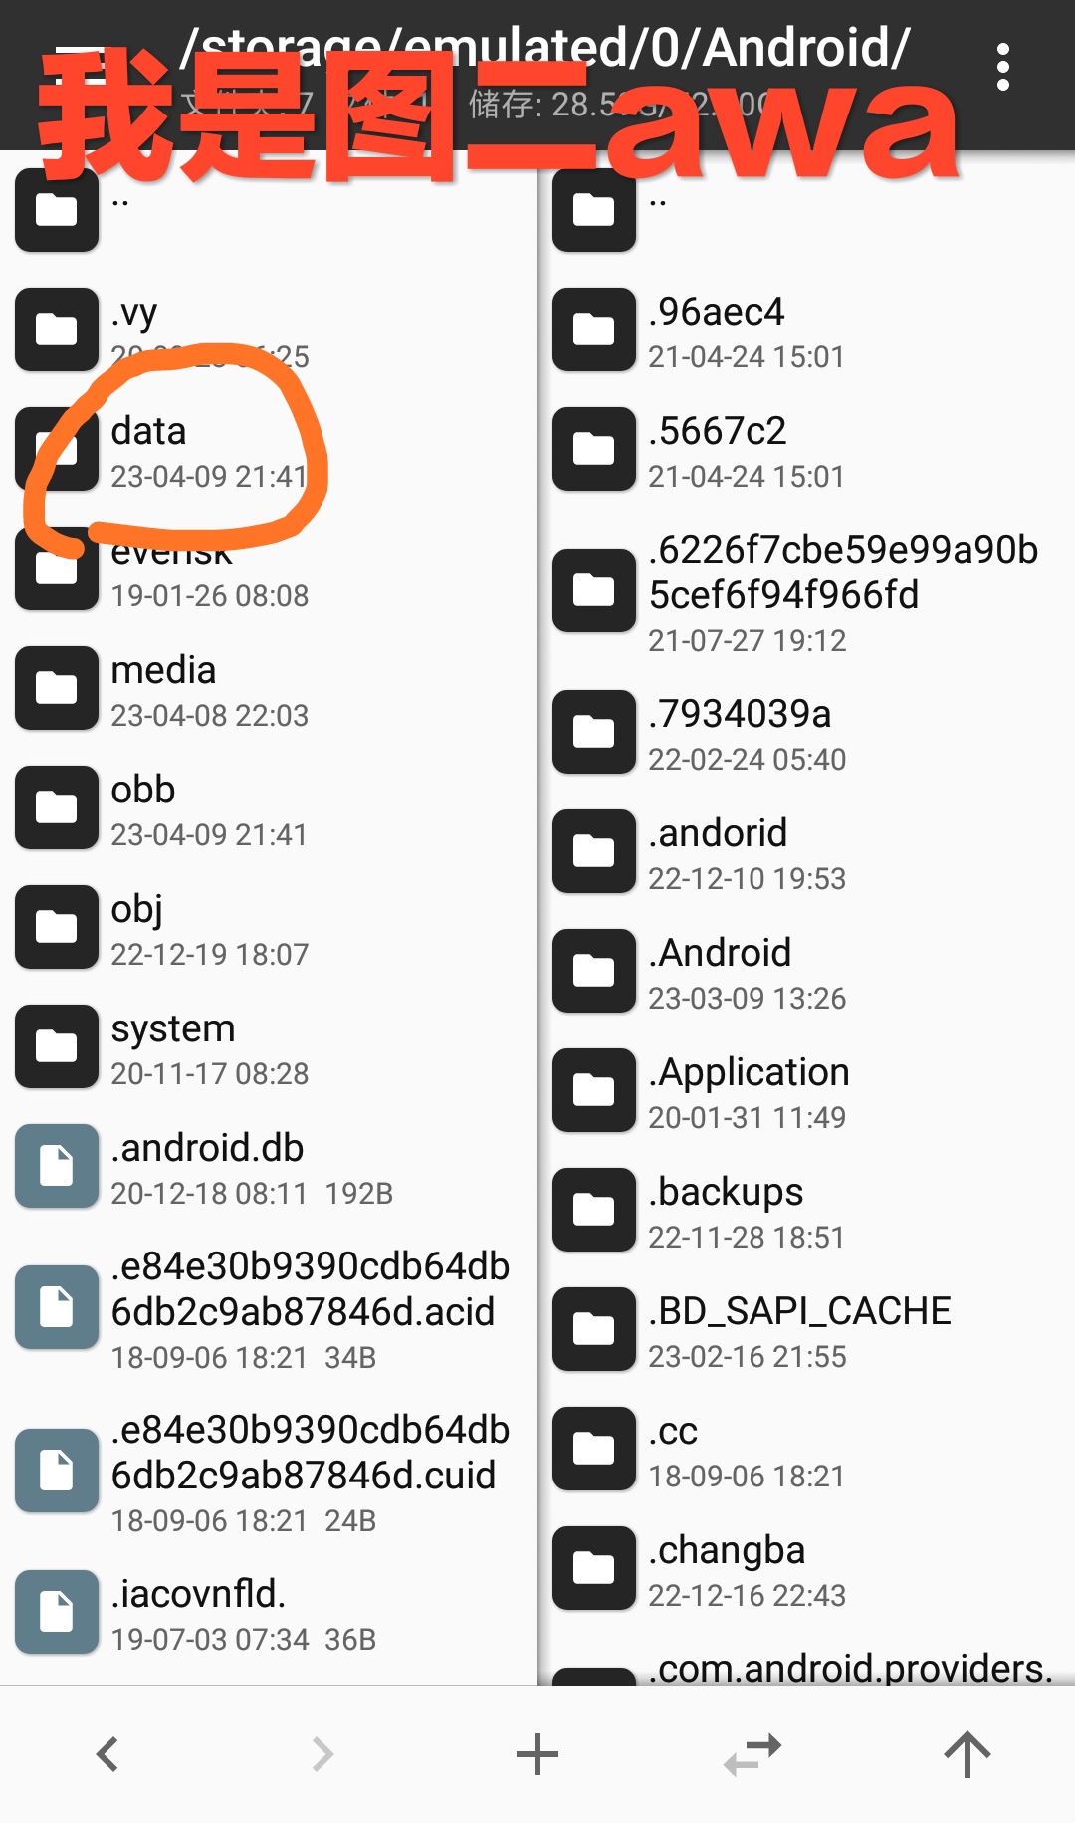Image resolution: width=1075 pixels, height=1823 pixels.
Task: Select the .iacovnfld. file
Action: click(199, 1595)
